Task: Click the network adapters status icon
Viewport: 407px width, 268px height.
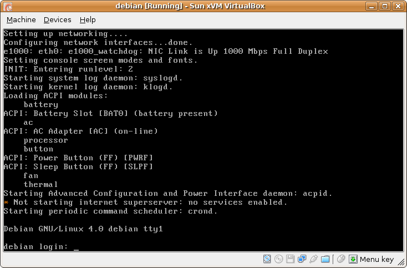Action: 302,259
